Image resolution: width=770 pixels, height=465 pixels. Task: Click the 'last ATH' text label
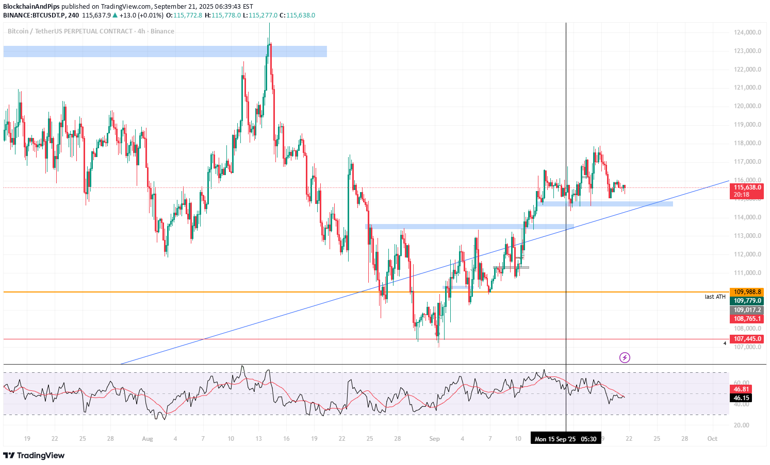[715, 297]
